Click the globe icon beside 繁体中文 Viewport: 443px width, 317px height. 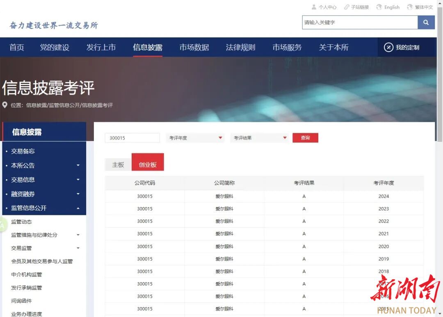tap(409, 7)
